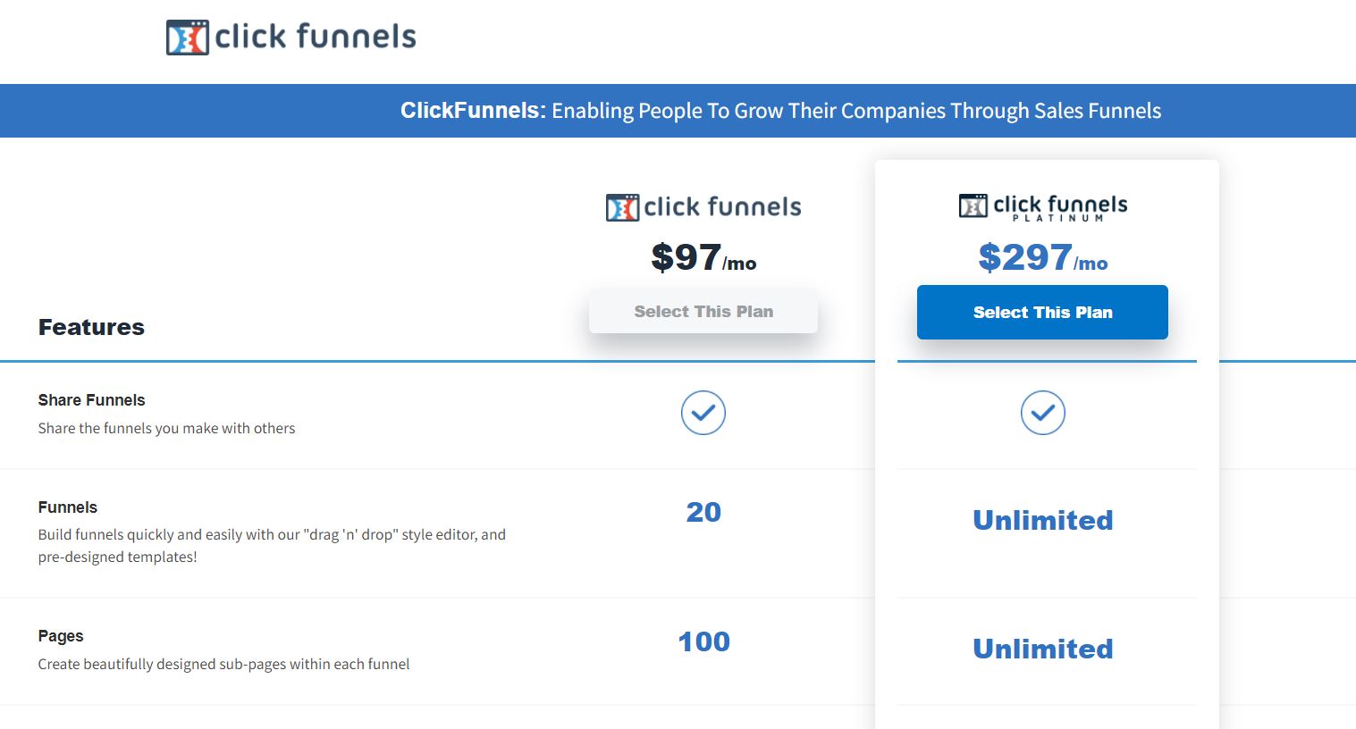Click the blue ClickFunnels tagline banner

pyautogui.click(x=678, y=111)
